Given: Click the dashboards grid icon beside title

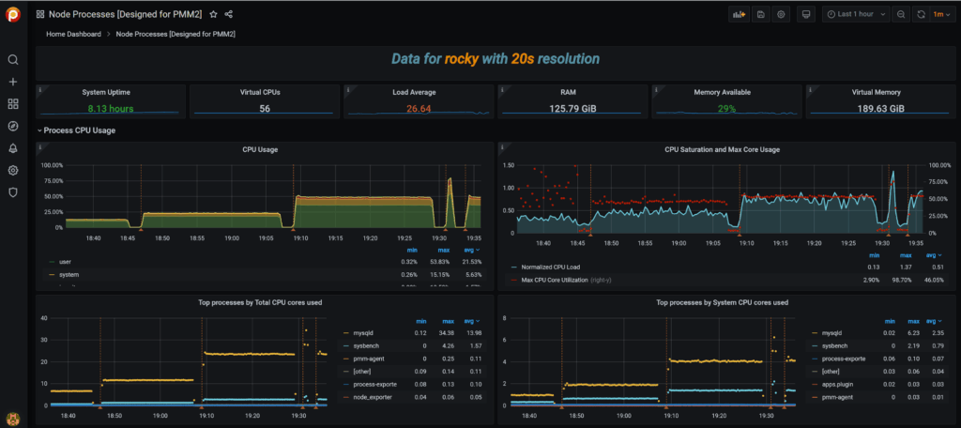Looking at the screenshot, I should pyautogui.click(x=39, y=14).
